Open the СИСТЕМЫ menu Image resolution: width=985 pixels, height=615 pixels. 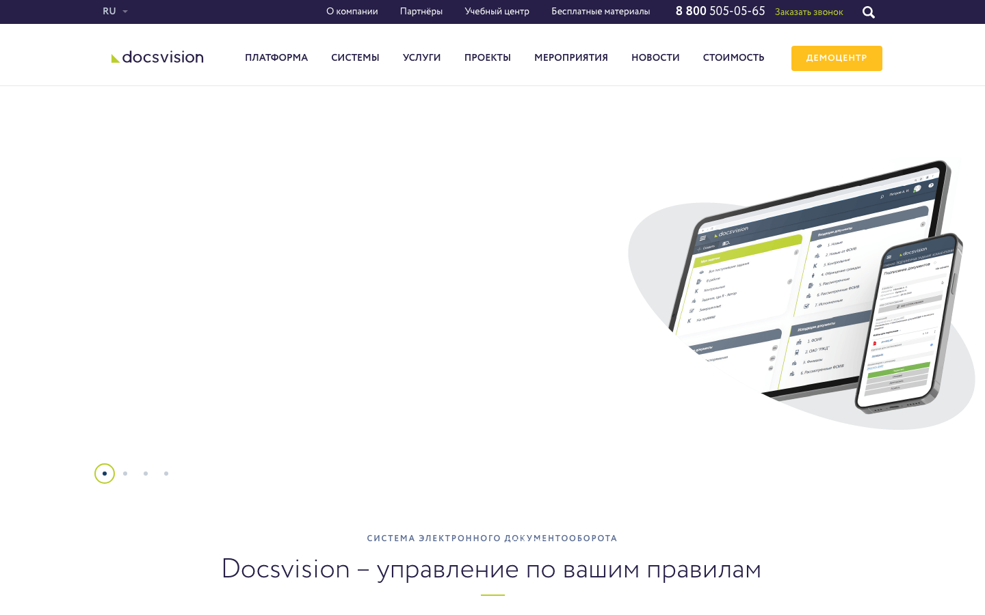click(355, 58)
